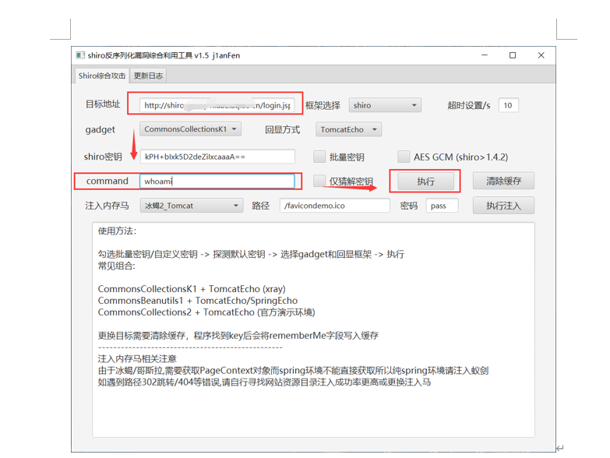Click the 密码 field containing pass

442,206
